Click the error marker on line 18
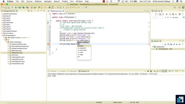This screenshot has width=185, height=104. point(48,44)
